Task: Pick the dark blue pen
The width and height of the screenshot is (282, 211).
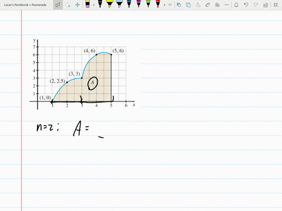Action: [129, 4]
